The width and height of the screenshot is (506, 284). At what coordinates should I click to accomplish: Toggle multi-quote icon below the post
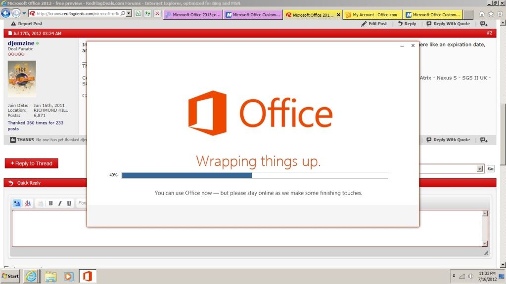484,140
